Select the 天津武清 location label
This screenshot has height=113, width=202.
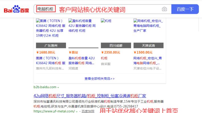(149, 45)
